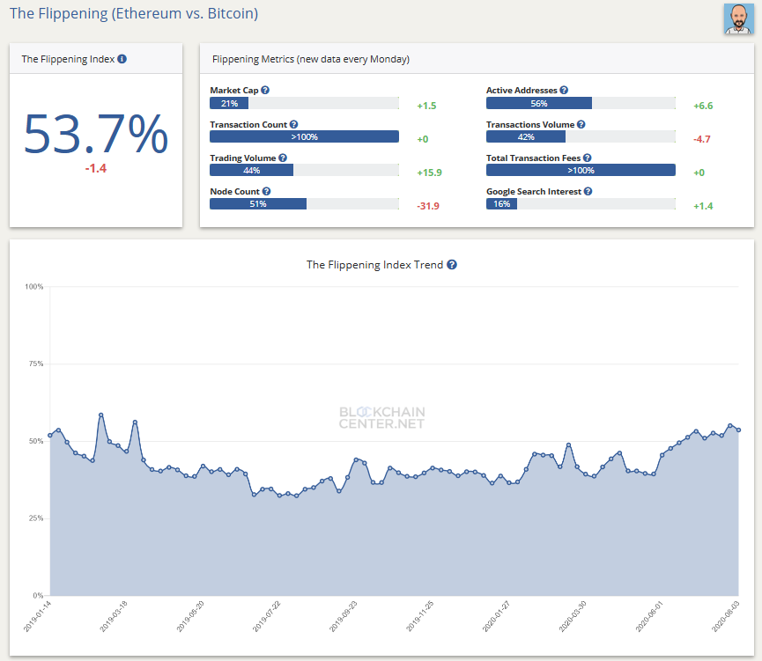The height and width of the screenshot is (661, 762).
Task: Click the Node Count help icon
Action: tap(266, 191)
